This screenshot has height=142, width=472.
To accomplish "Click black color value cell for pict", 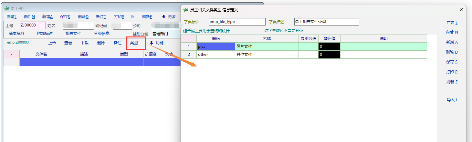I will [x=329, y=46].
